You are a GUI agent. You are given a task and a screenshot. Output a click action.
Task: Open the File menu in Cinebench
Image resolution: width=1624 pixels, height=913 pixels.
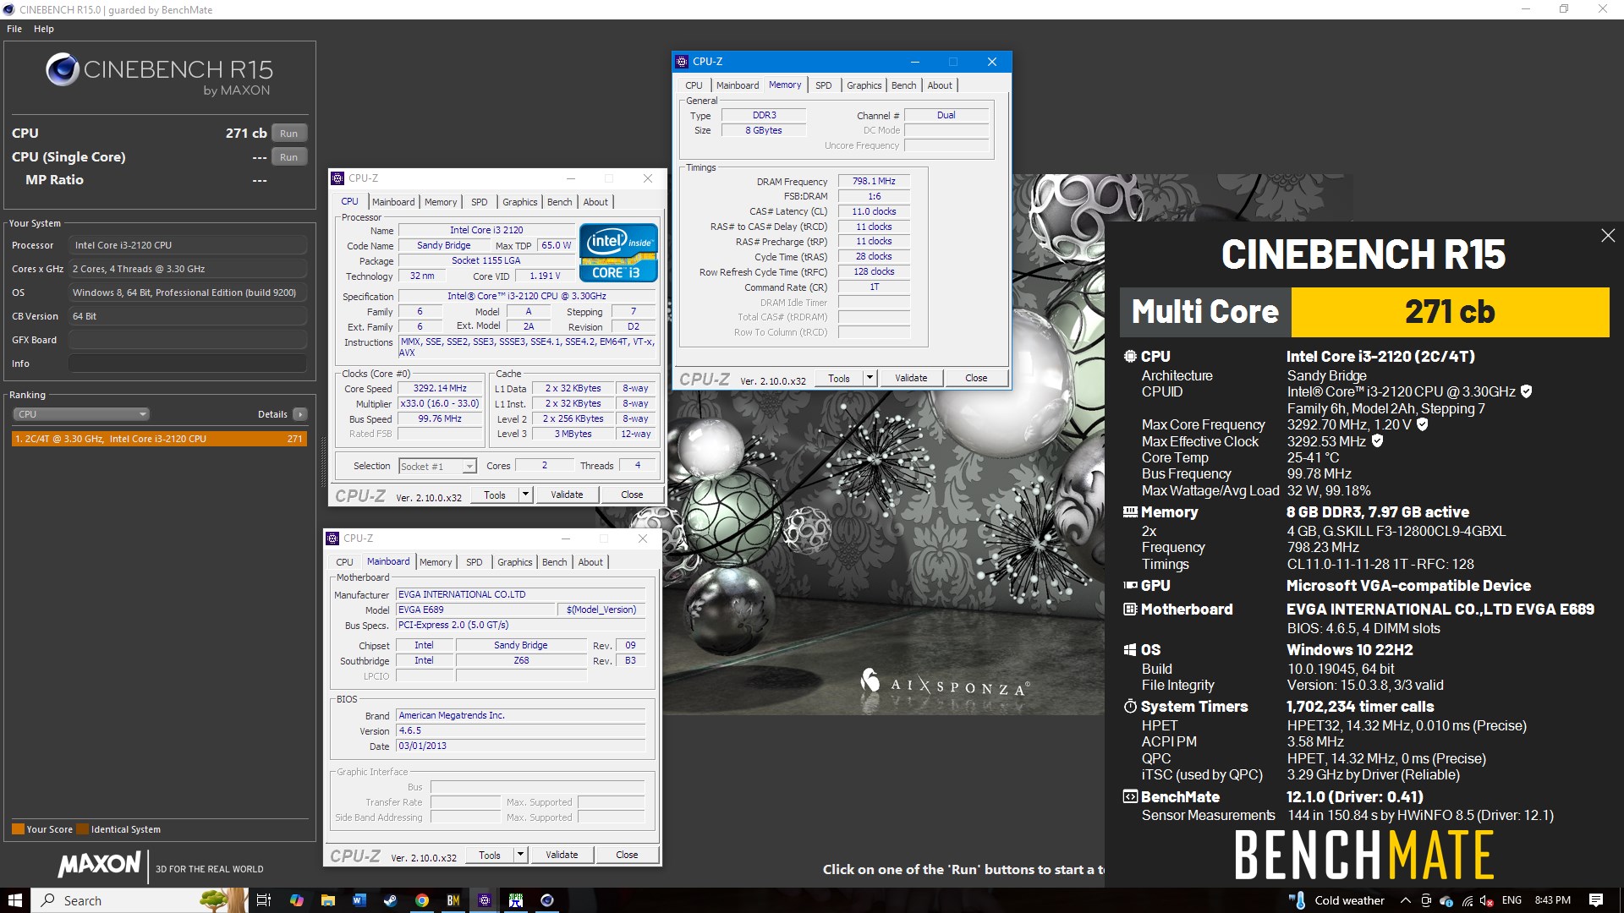[x=14, y=29]
